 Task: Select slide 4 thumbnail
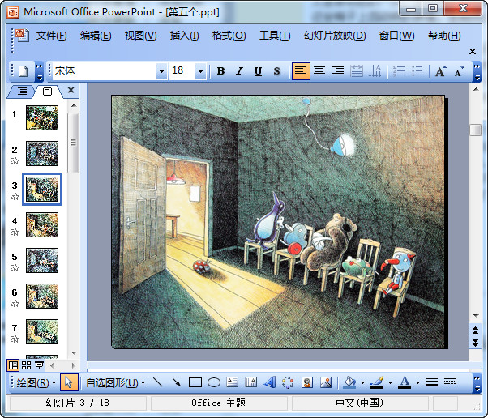tap(42, 224)
